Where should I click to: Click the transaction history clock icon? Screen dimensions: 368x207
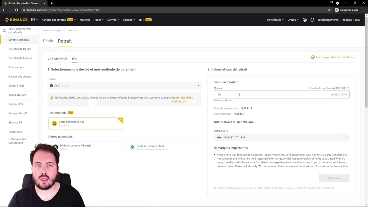(313, 57)
